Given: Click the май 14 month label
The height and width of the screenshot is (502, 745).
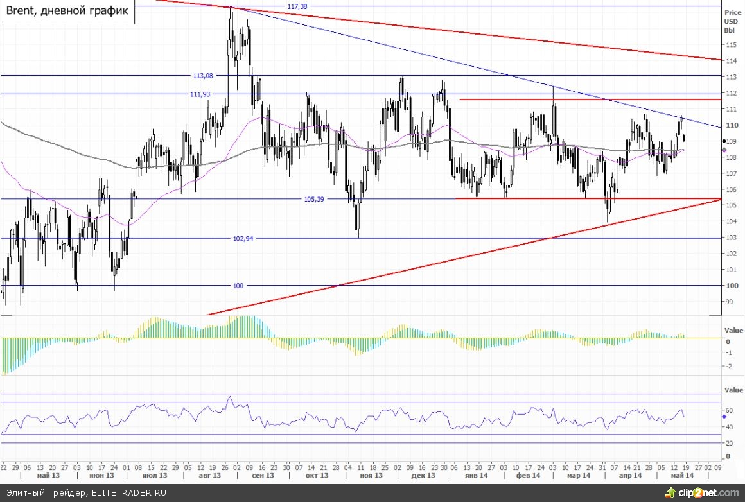Looking at the screenshot, I should [681, 476].
